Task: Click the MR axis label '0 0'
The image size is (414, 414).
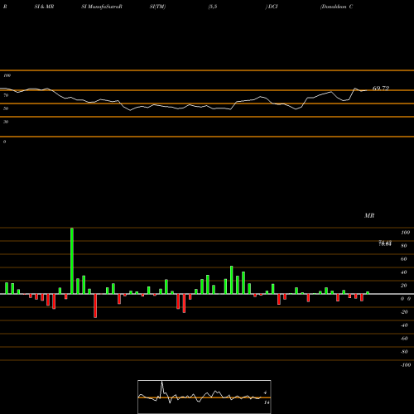Action: [406, 299]
